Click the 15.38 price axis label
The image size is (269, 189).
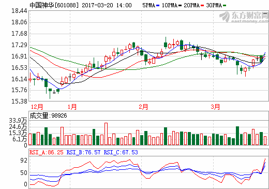pos(19,101)
